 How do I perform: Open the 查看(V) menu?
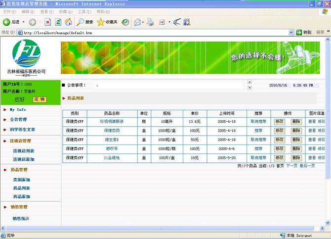point(47,11)
